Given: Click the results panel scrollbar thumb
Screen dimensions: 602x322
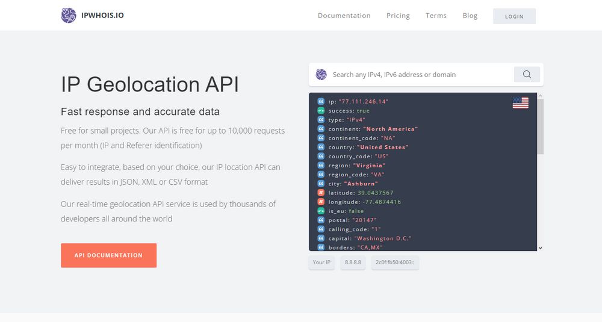Looking at the screenshot, I should [540, 126].
